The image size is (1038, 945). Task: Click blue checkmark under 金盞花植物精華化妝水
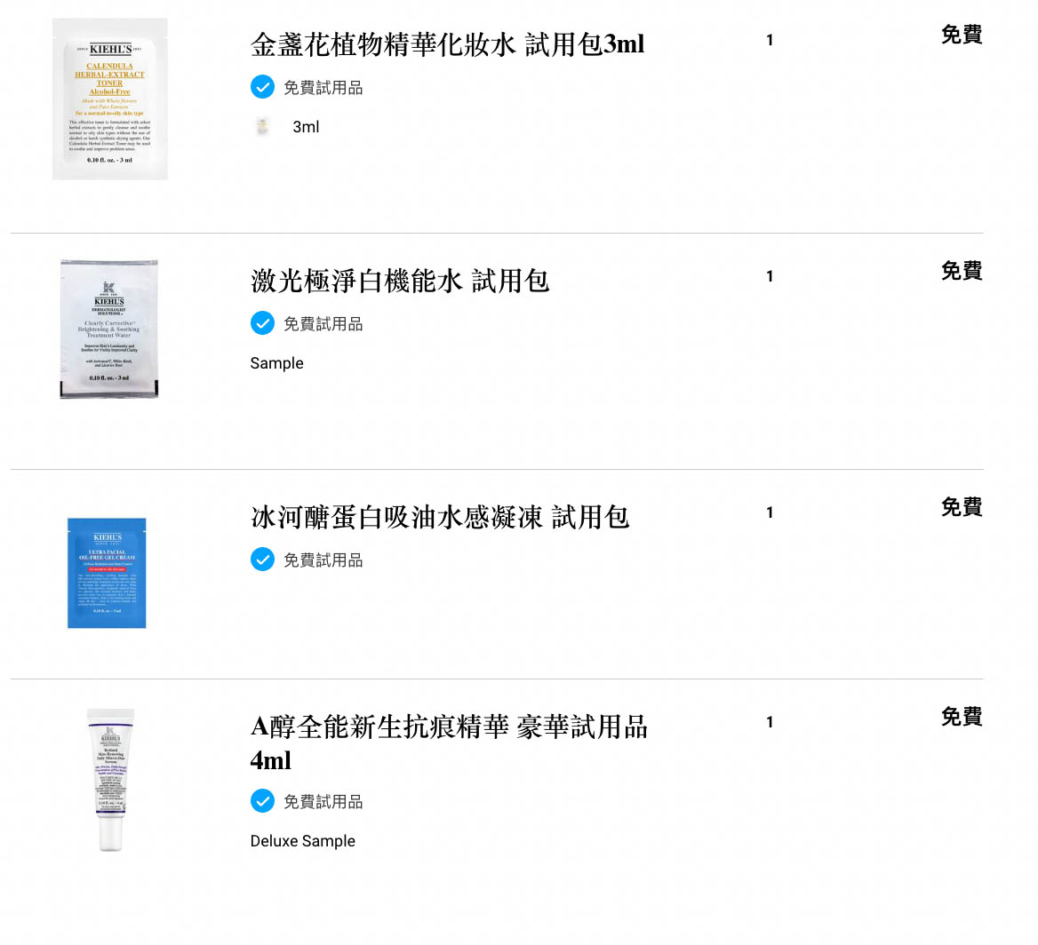(263, 87)
